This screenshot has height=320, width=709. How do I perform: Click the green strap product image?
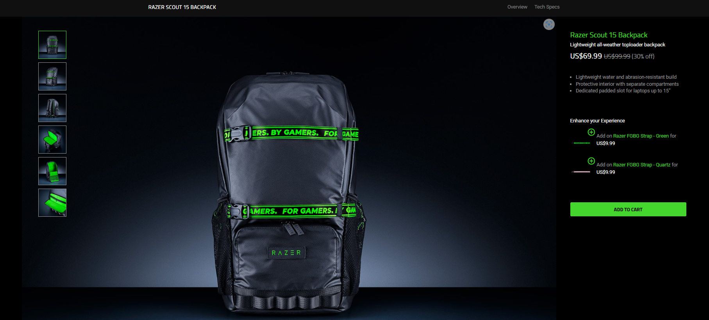[x=581, y=143]
